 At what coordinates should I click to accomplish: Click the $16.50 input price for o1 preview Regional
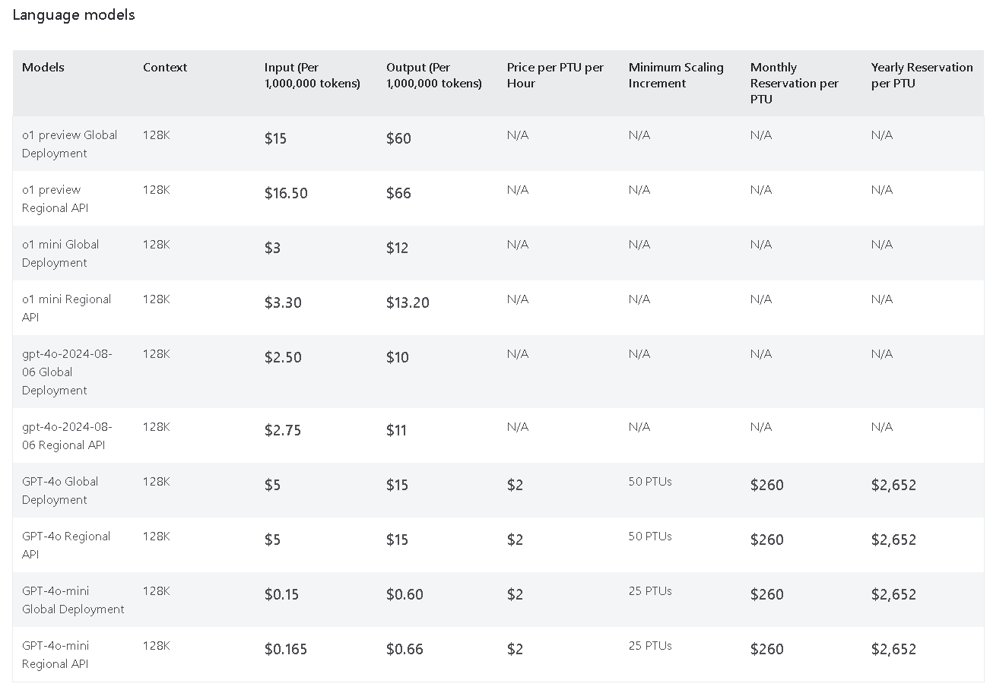click(286, 193)
